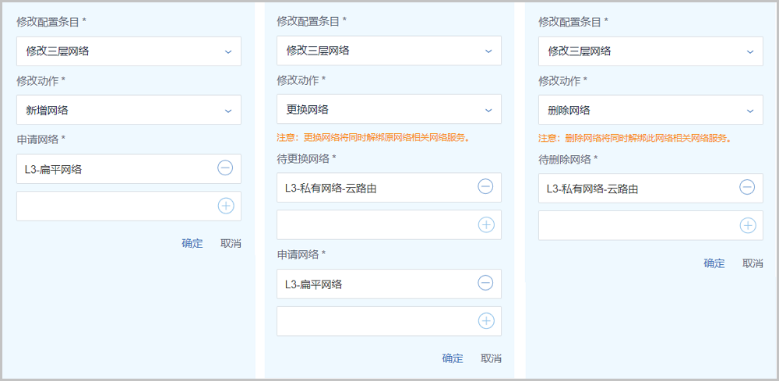The width and height of the screenshot is (779, 381).
Task: Click plus icon under 待删除网络 section
Action: pyautogui.click(x=747, y=225)
